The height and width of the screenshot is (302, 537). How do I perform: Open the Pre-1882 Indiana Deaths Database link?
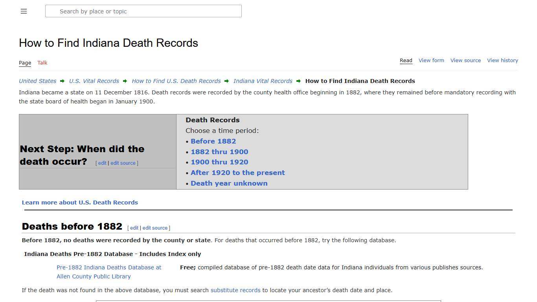(109, 272)
